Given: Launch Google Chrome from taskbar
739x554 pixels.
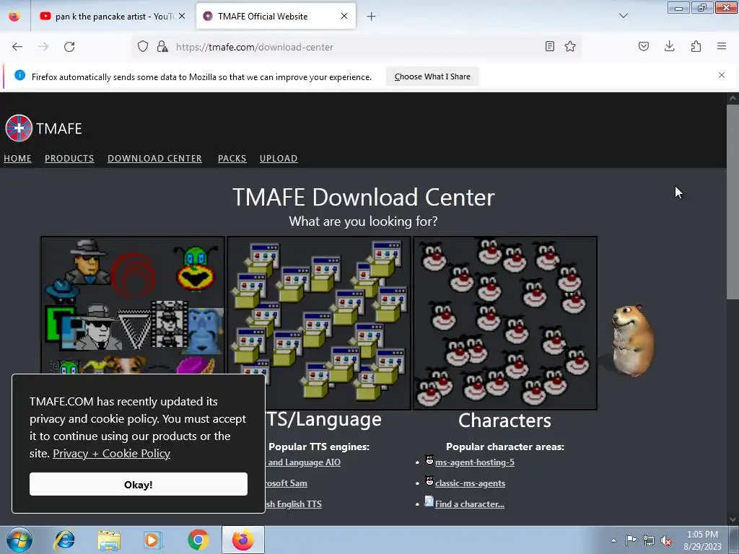Looking at the screenshot, I should 198,540.
